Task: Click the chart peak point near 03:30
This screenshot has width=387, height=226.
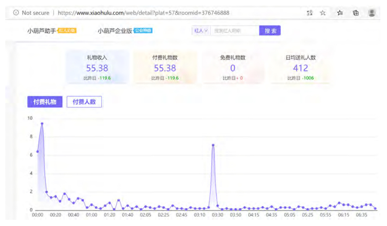Action: click(213, 145)
